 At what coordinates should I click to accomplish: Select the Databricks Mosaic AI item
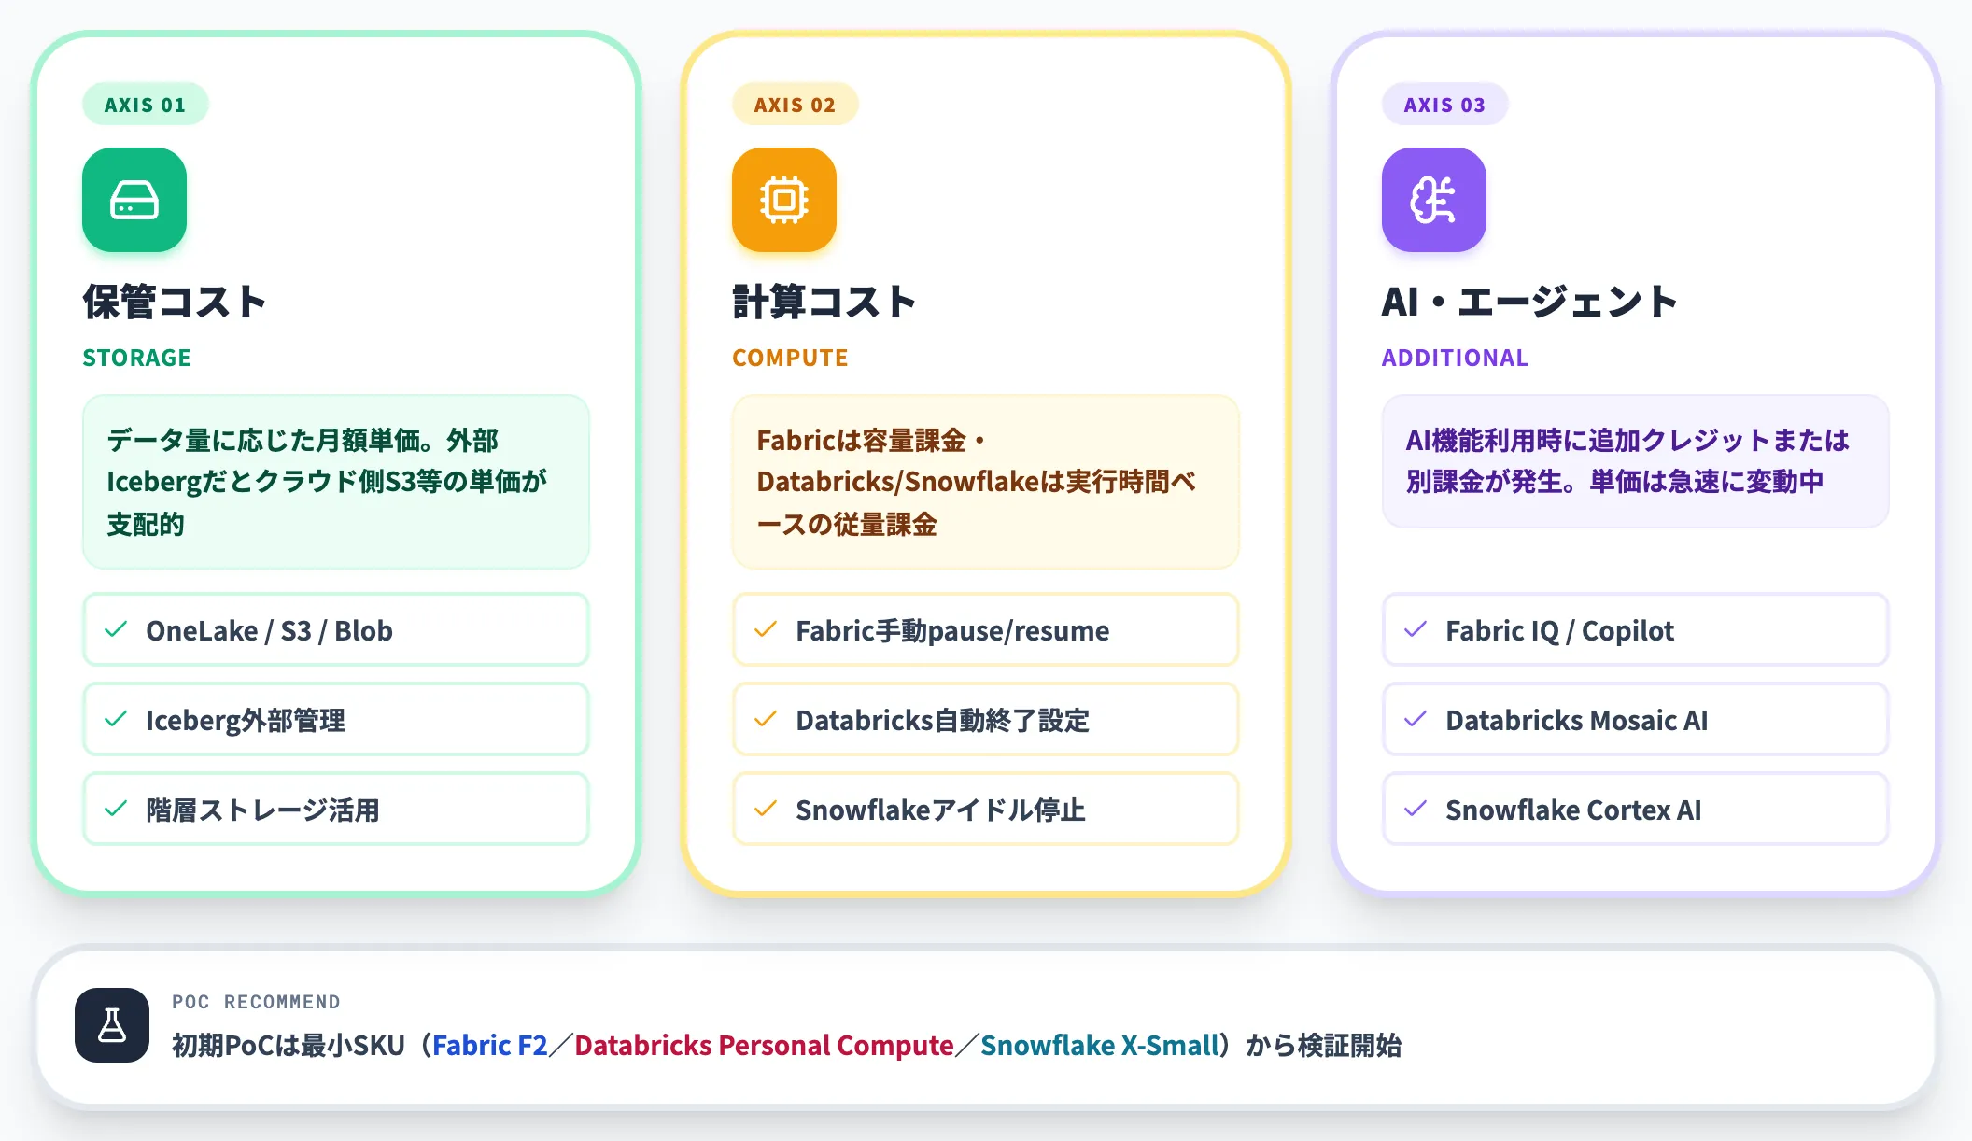(1636, 719)
